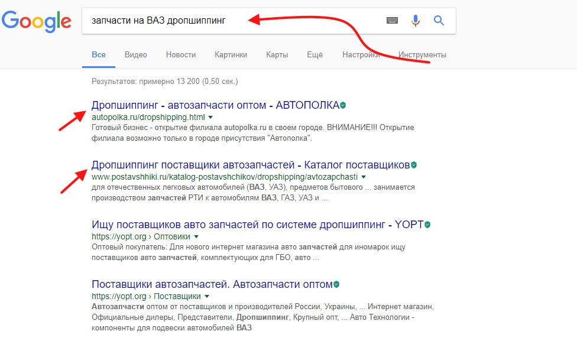Screen dimensions: 577x344
Task: Click snippet text 'Готовый бизнес - открытие филиала'
Action: (x=157, y=128)
